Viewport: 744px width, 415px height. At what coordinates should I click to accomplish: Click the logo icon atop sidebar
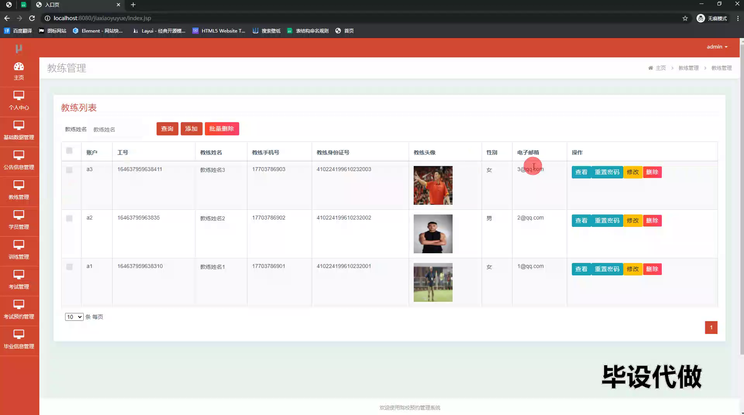click(x=19, y=48)
